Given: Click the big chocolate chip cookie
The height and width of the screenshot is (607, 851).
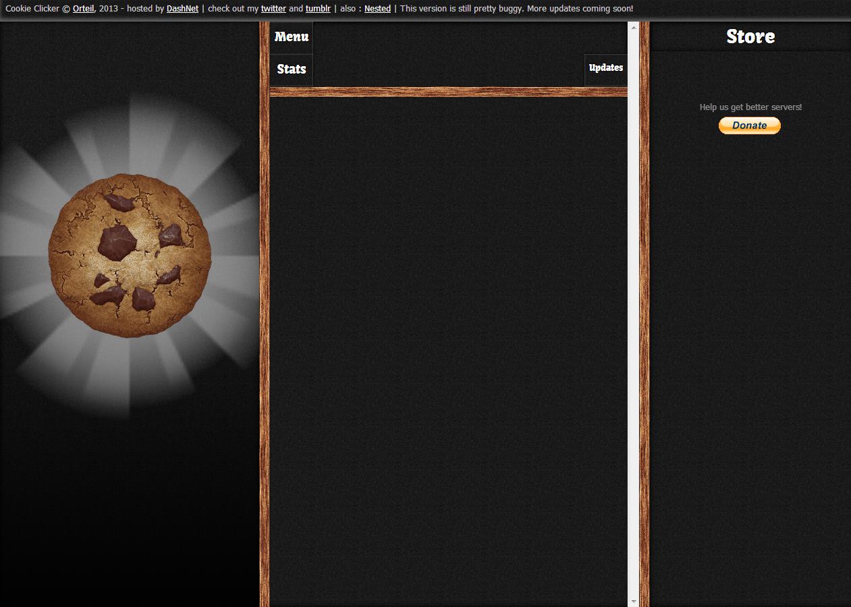Looking at the screenshot, I should click(x=130, y=255).
